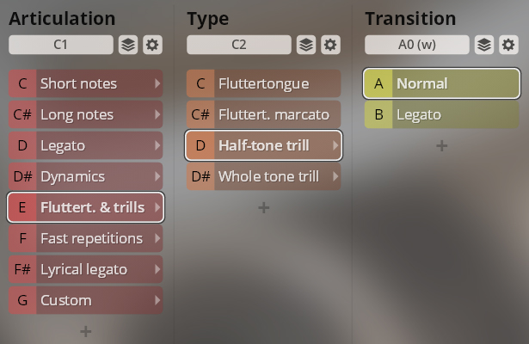Viewport: 529px width, 344px height.
Task: Click the Type layers stack icon
Action: point(305,45)
